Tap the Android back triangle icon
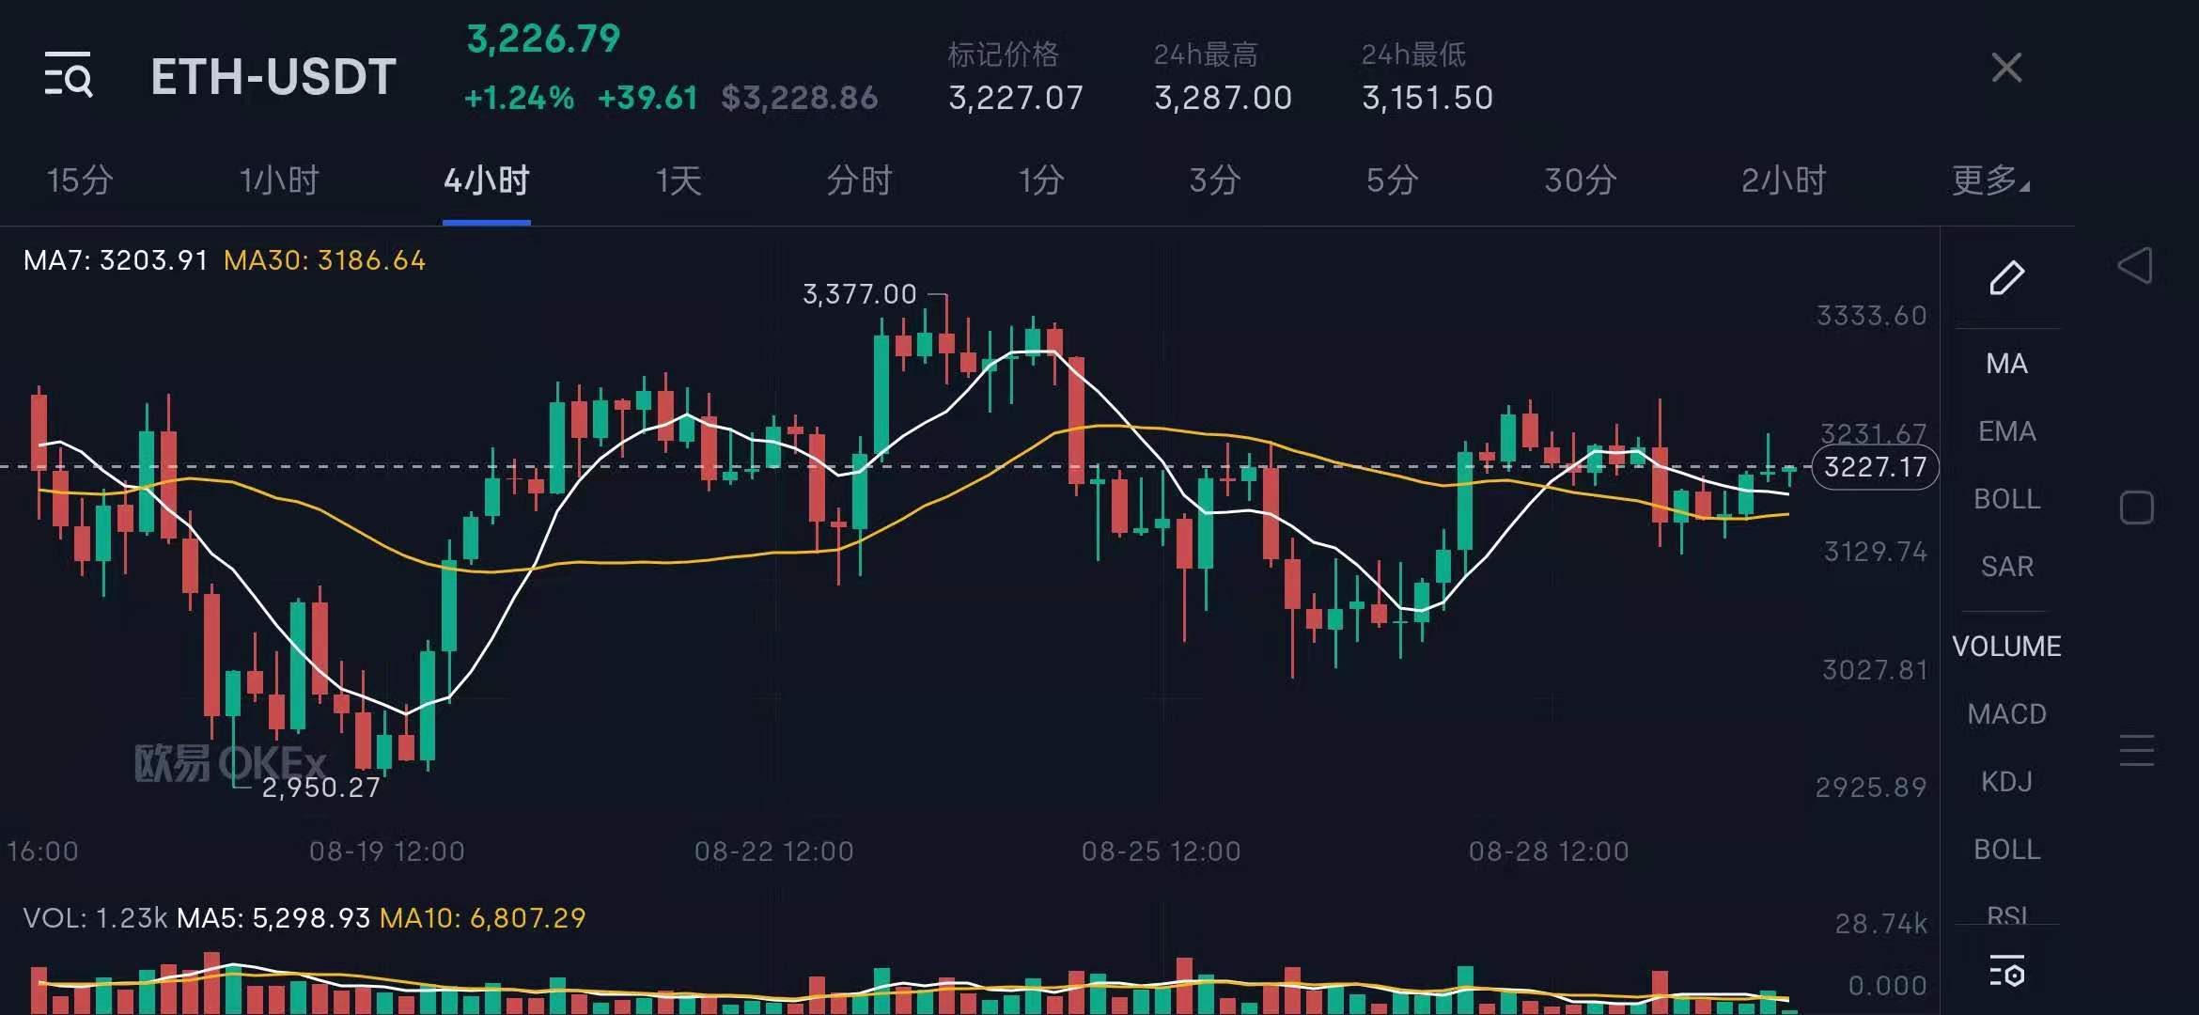The height and width of the screenshot is (1015, 2199). 2135,266
